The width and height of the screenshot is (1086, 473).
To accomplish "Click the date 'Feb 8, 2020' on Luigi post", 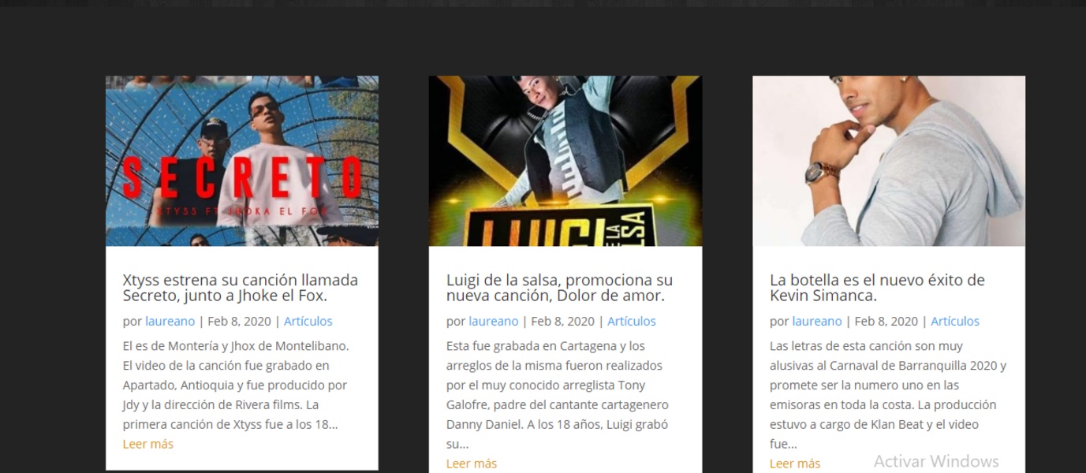I will 562,321.
